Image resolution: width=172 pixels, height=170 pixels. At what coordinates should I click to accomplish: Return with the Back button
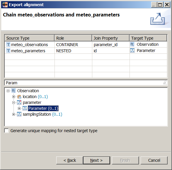70,160
